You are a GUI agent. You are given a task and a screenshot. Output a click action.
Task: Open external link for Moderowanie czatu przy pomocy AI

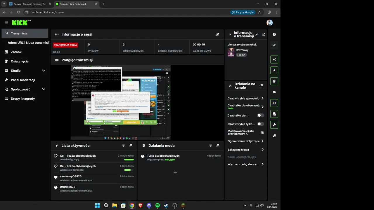262,132
